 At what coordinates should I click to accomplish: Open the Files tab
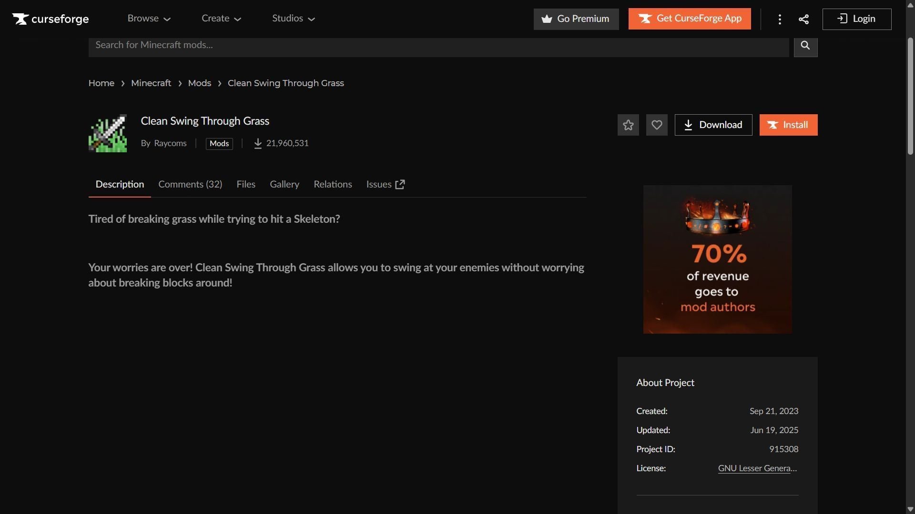pos(246,184)
